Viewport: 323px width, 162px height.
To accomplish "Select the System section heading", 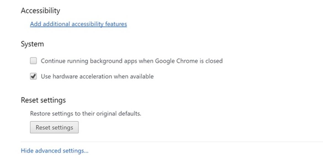I will (32, 44).
